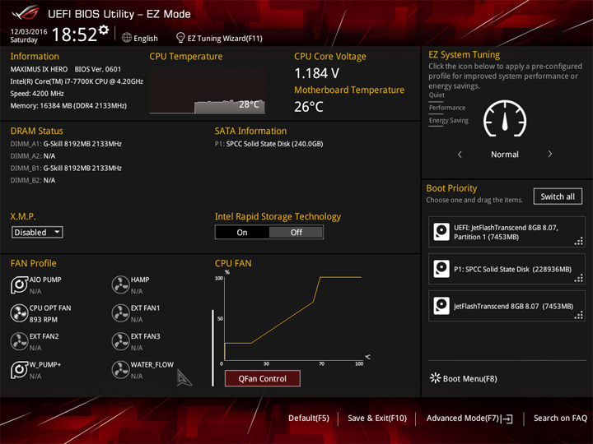Click the Switch all button
Viewport: 593px width, 444px height.
(x=558, y=197)
